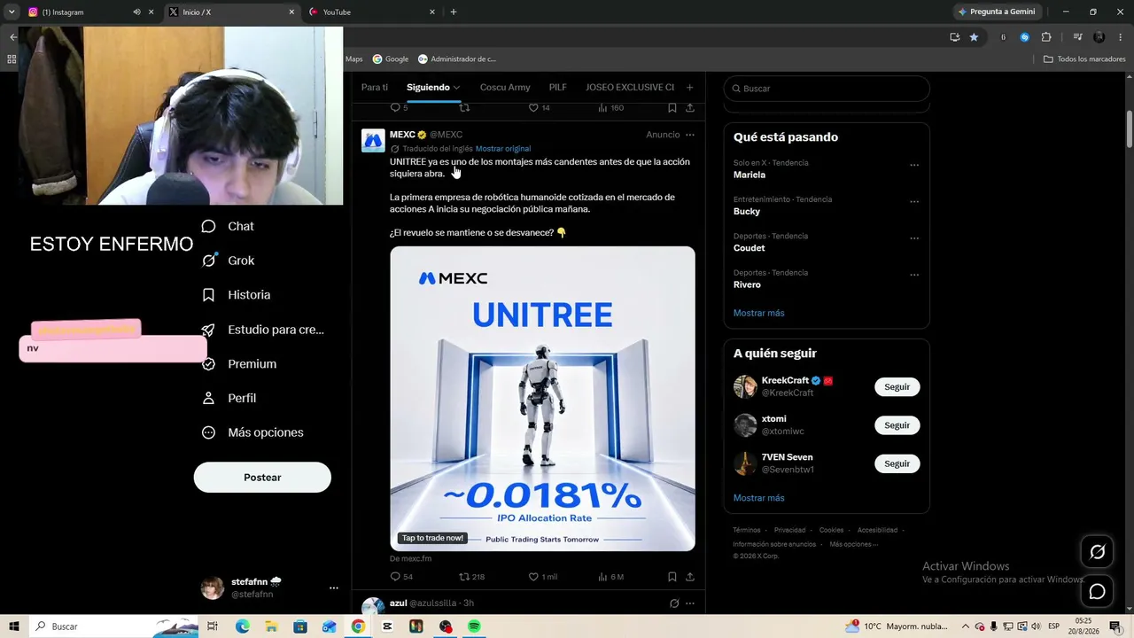Click the Postear button

coord(262,478)
